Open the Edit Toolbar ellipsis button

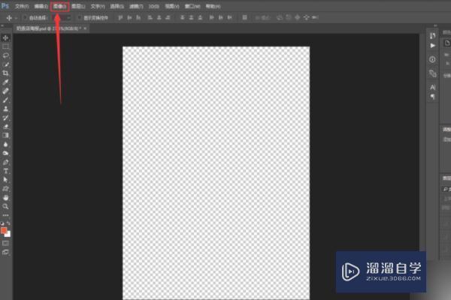click(x=5, y=215)
